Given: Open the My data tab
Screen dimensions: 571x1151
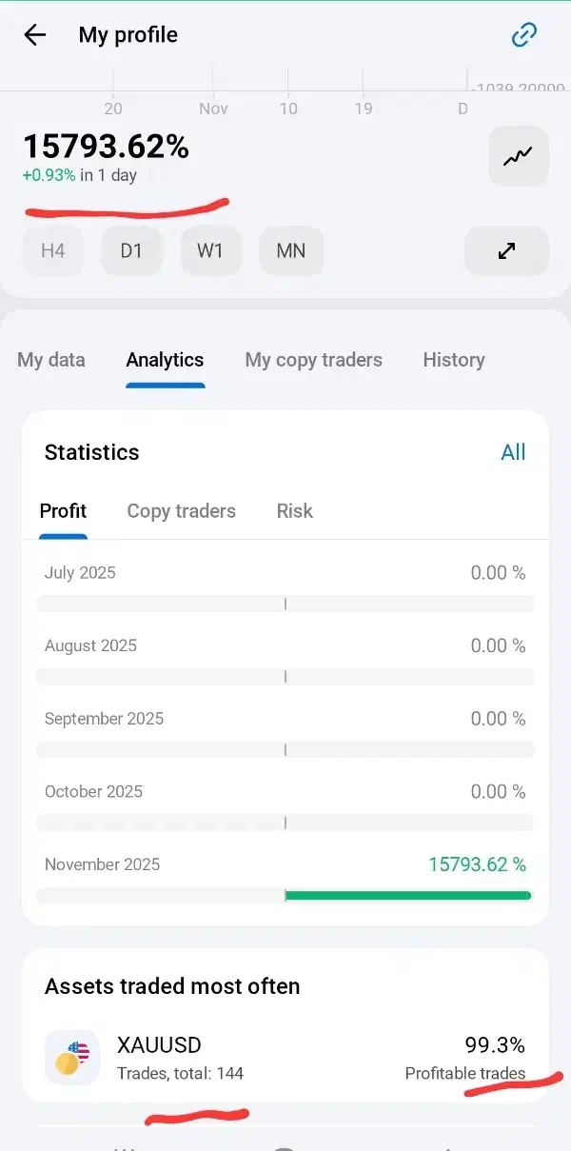Looking at the screenshot, I should point(51,360).
